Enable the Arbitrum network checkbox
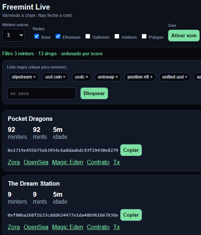This screenshot has width=201, height=235. tap(117, 36)
